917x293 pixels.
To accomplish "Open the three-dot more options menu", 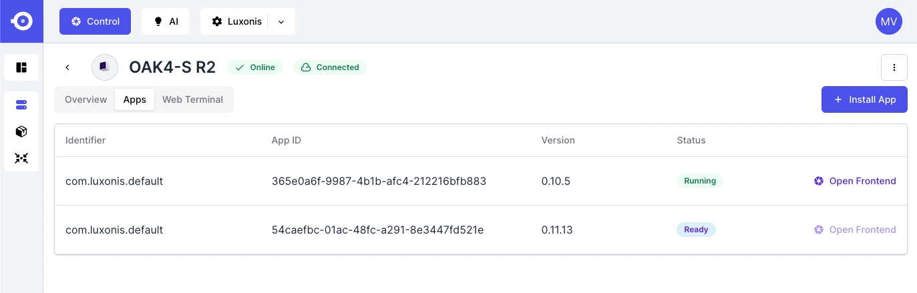I will pos(894,67).
